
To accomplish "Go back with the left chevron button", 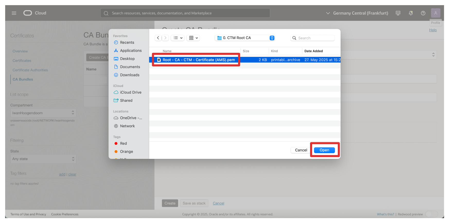I will tap(158, 38).
